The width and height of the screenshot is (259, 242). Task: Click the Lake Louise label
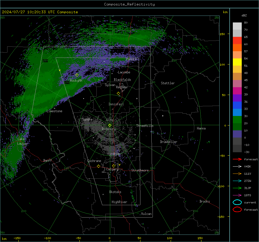(x=22, y=141)
